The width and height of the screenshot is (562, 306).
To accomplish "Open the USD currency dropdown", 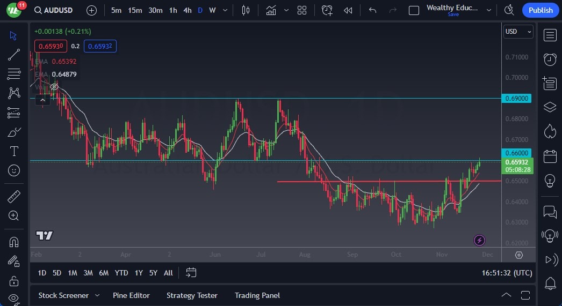I will pos(518,32).
